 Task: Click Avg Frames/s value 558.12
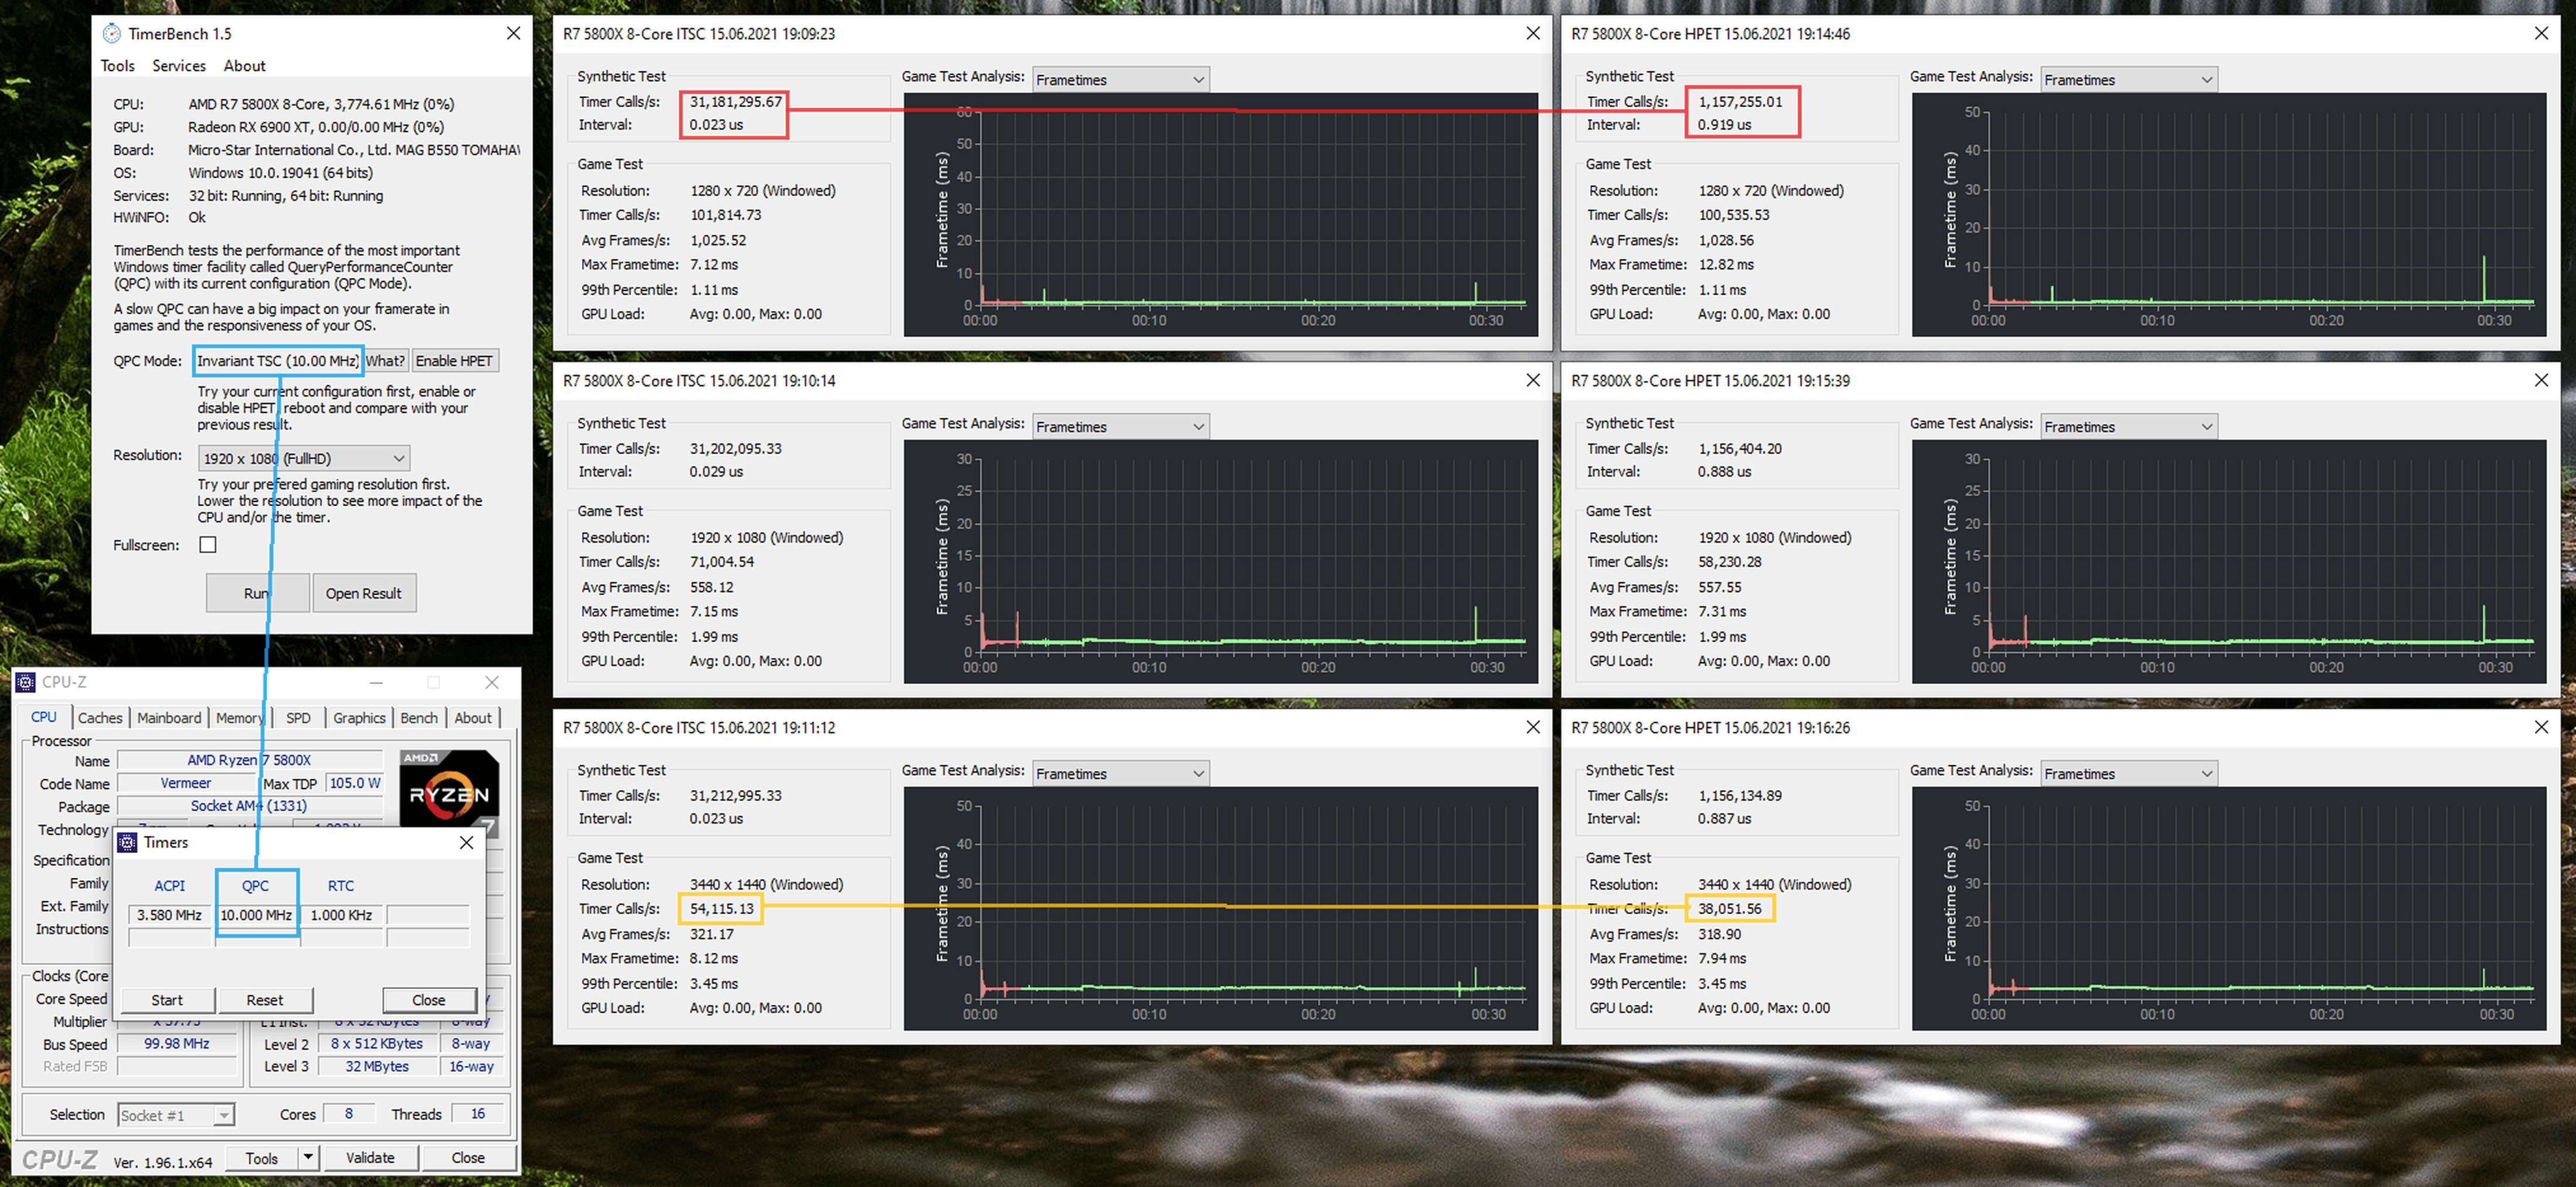[x=711, y=588]
